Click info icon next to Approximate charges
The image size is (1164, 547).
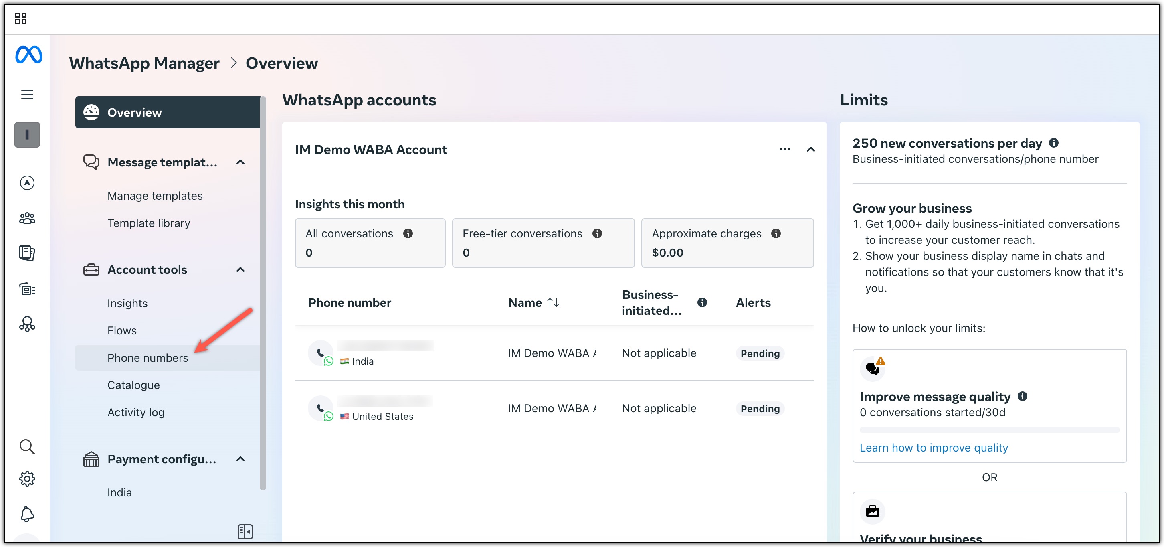776,233
